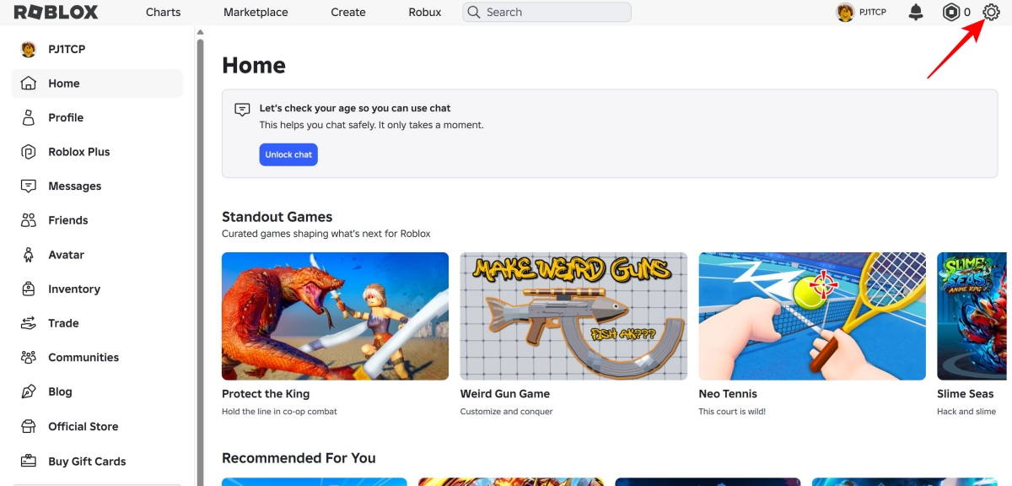Click the Robux hexagon icon
The height and width of the screenshot is (486, 1012).
[x=951, y=12]
